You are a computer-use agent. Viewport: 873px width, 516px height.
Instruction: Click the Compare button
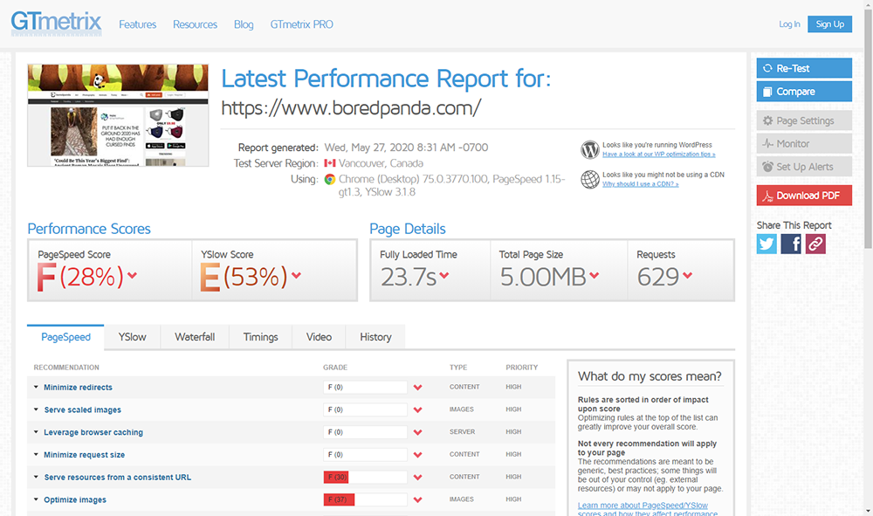point(804,92)
